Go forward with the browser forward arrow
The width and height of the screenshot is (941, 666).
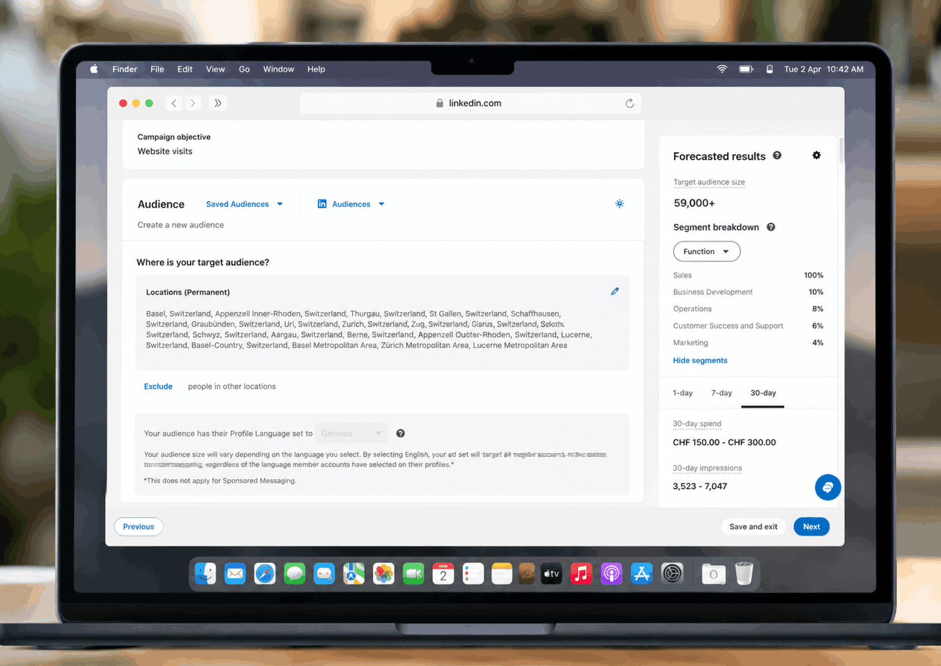pos(193,103)
